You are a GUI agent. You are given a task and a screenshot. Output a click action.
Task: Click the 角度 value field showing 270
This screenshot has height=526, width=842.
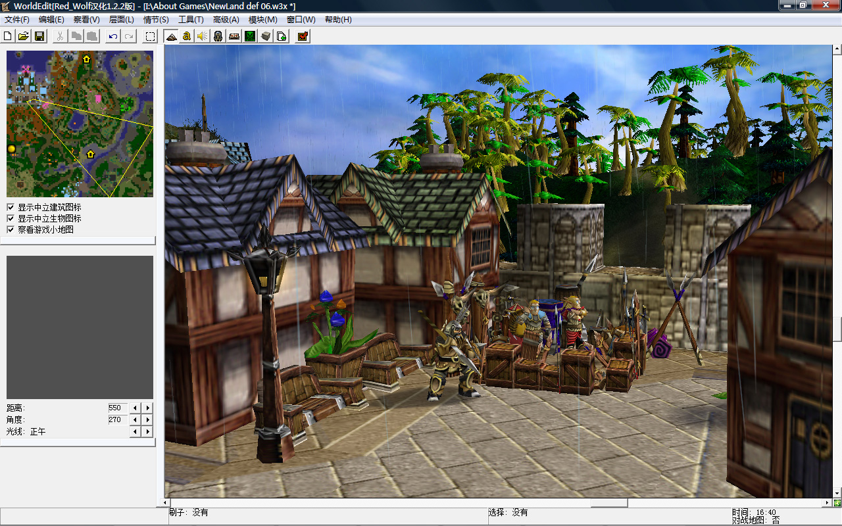coord(118,420)
